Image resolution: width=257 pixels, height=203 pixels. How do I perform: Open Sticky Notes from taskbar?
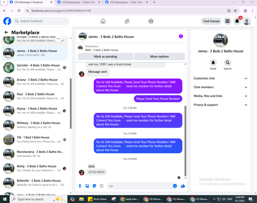(97, 199)
